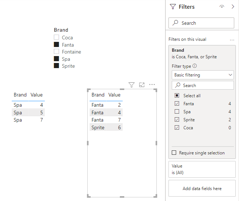Enable Require single selection checkbox
This screenshot has width=239, height=201.
[174, 153]
